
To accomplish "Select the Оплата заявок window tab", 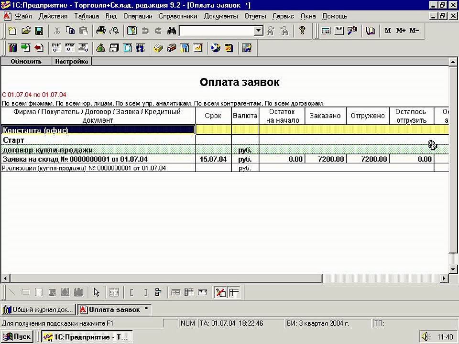I will tap(114, 310).
